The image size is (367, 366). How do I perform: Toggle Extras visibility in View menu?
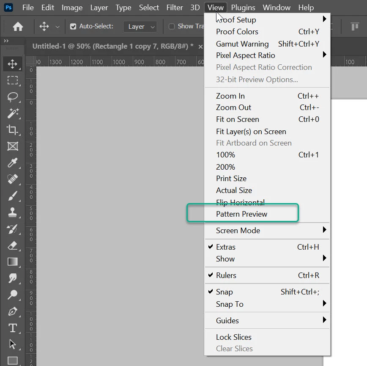tap(267, 247)
